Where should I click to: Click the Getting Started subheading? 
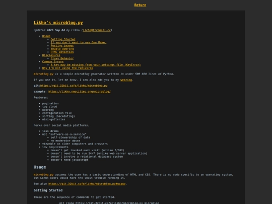tap(48, 190)
